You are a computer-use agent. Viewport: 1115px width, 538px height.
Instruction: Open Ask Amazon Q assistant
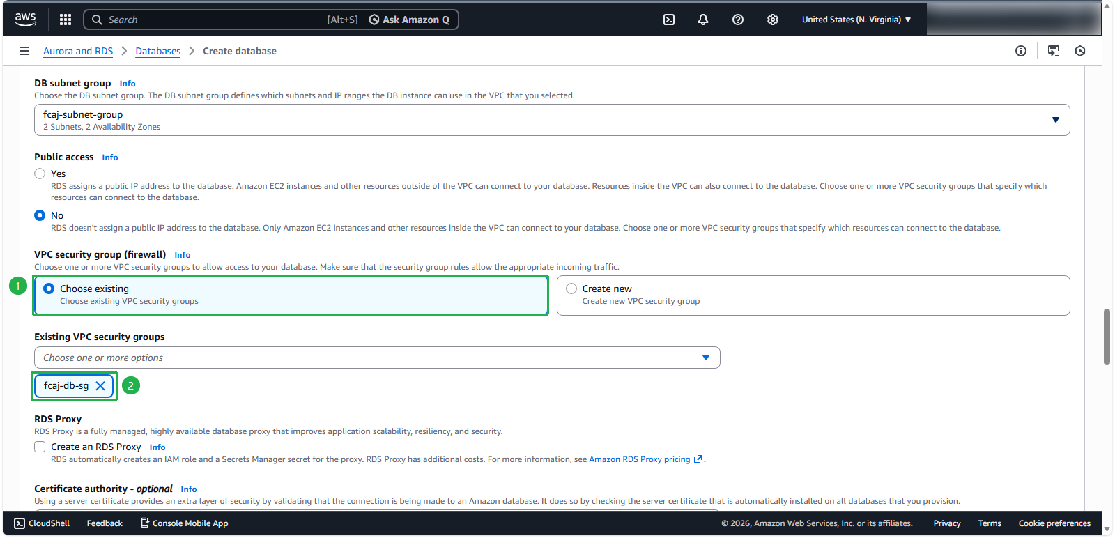409,20
